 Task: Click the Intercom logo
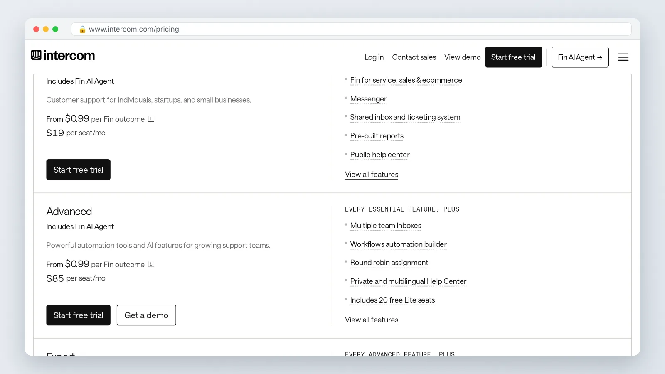(x=63, y=55)
